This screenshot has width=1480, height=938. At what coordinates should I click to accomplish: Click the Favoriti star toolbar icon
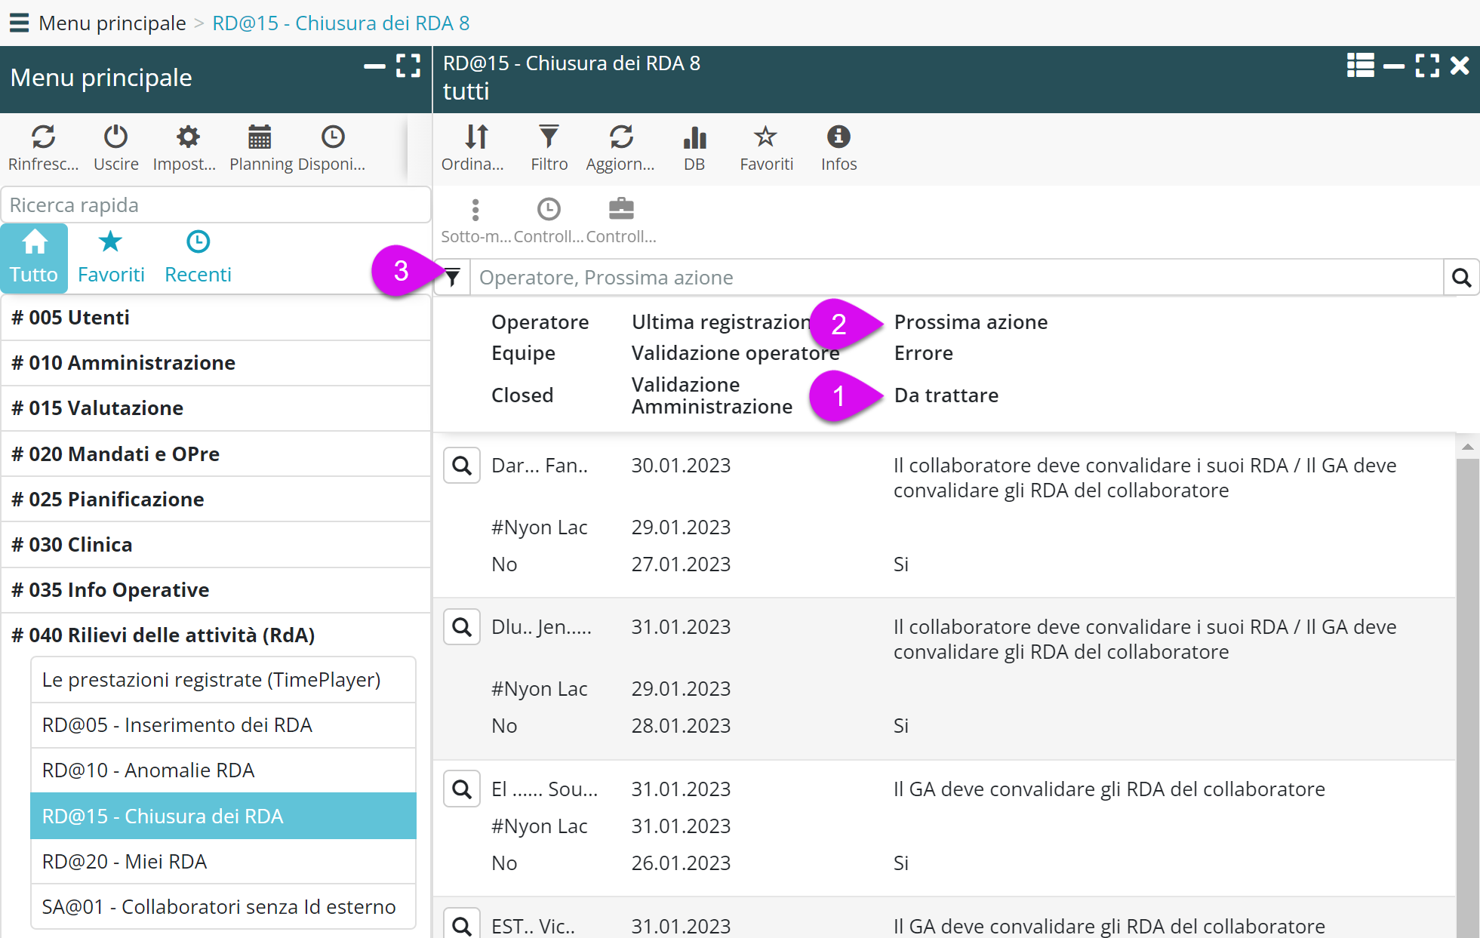[765, 137]
